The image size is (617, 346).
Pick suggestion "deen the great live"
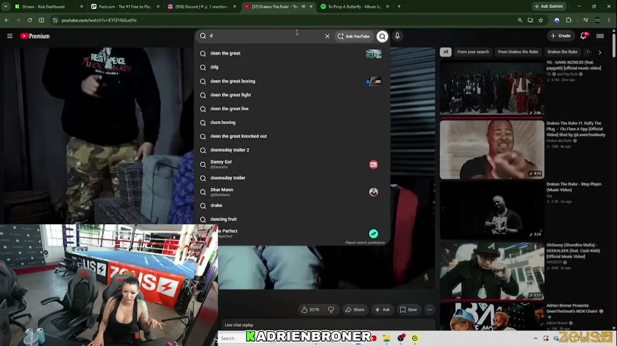coord(293,109)
